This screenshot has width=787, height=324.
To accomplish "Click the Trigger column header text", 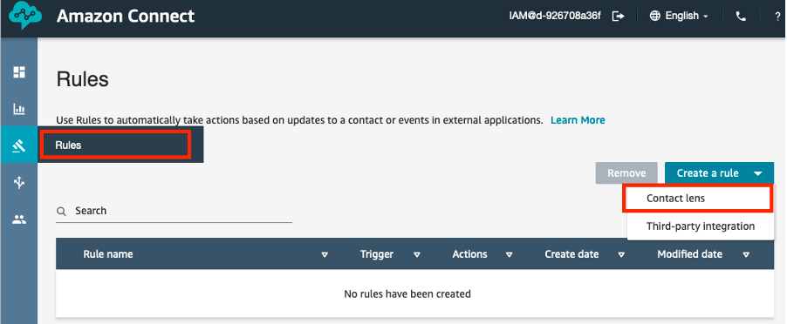I will pyautogui.click(x=377, y=254).
